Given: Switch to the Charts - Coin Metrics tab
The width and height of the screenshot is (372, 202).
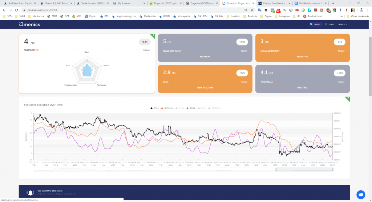Looking at the screenshot, I should pyautogui.click(x=275, y=3).
